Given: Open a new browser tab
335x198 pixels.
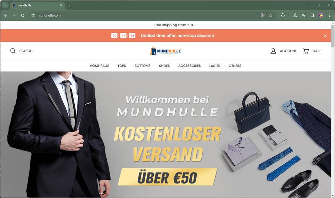Looking at the screenshot, I should pyautogui.click(x=70, y=5).
